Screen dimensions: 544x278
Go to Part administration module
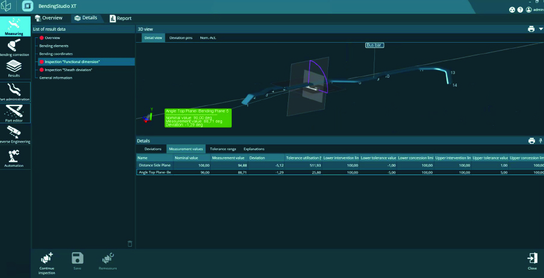[x=14, y=91]
